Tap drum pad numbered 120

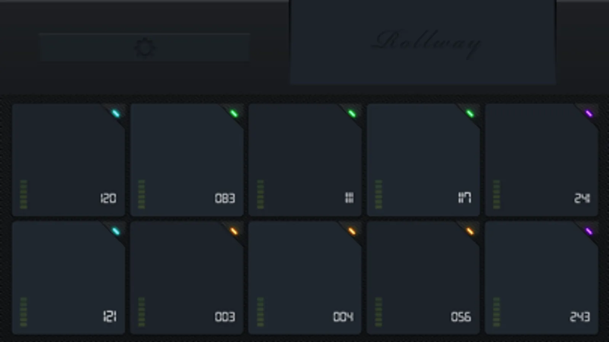(69, 160)
